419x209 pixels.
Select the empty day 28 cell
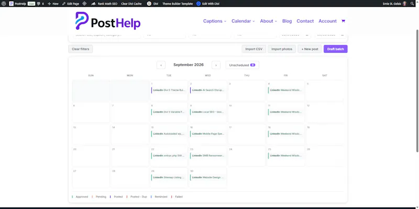tap(130, 178)
